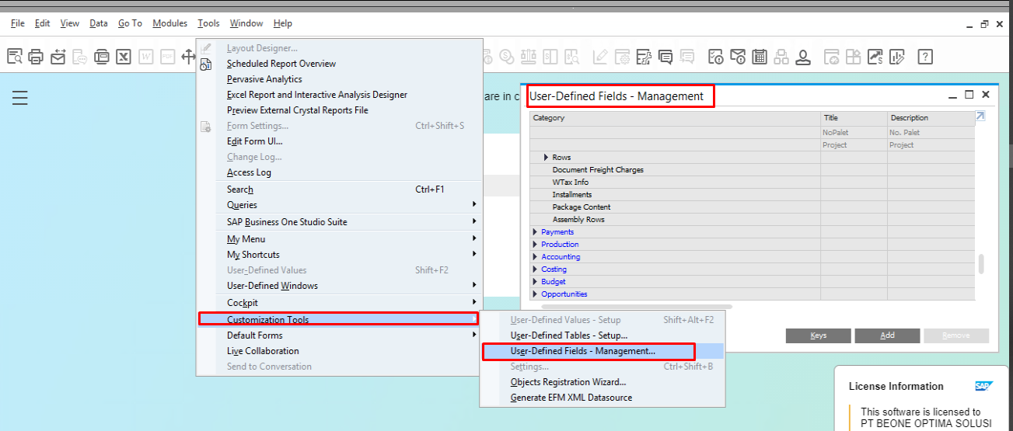This screenshot has height=431, width=1013.
Task: Click the balance scale toolbar icon
Action: pyautogui.click(x=529, y=57)
